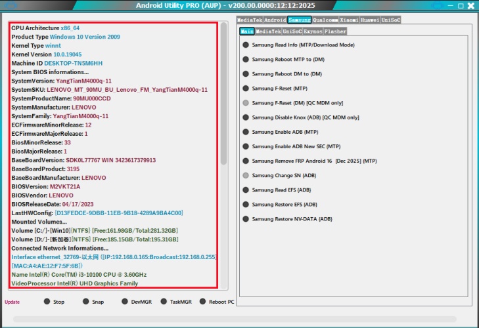Click the Snap button
Viewport: 479px width, 328px height.
(93, 302)
